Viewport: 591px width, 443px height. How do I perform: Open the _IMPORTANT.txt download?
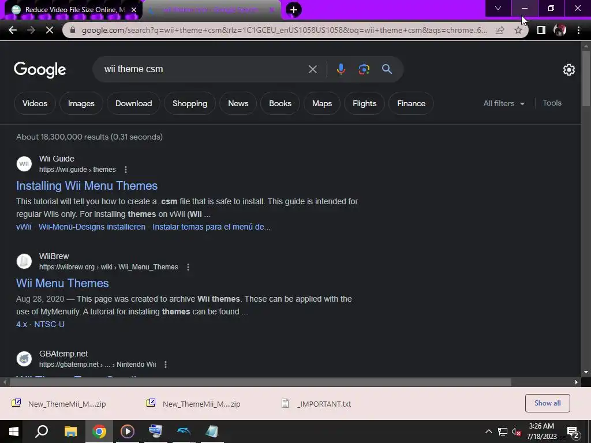pos(317,404)
